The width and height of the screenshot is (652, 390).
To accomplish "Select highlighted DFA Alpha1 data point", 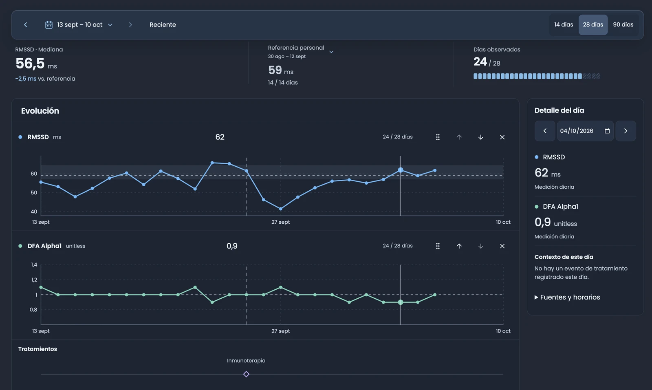I will 401,302.
